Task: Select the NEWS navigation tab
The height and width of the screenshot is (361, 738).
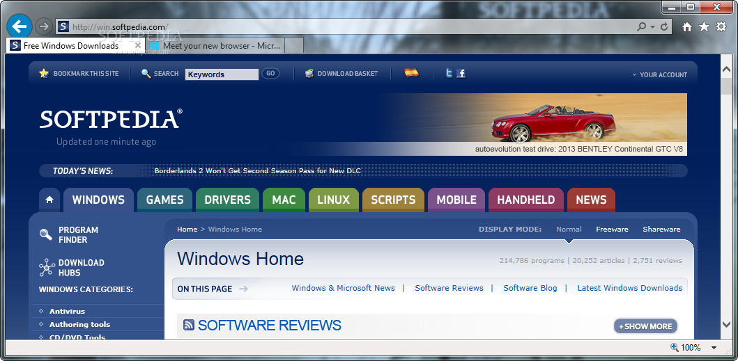Action: click(591, 200)
